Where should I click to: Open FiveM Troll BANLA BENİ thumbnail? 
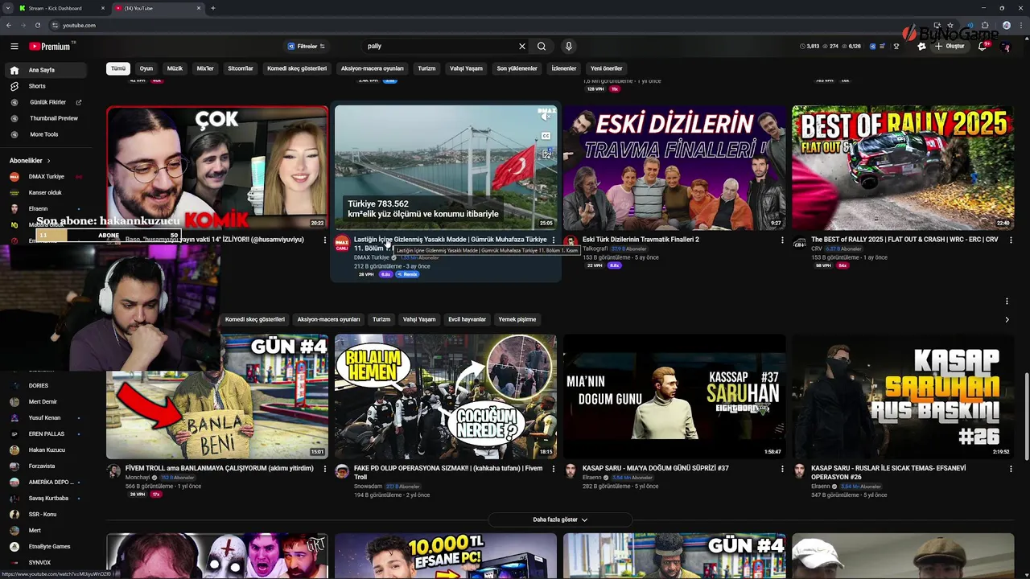(x=217, y=396)
